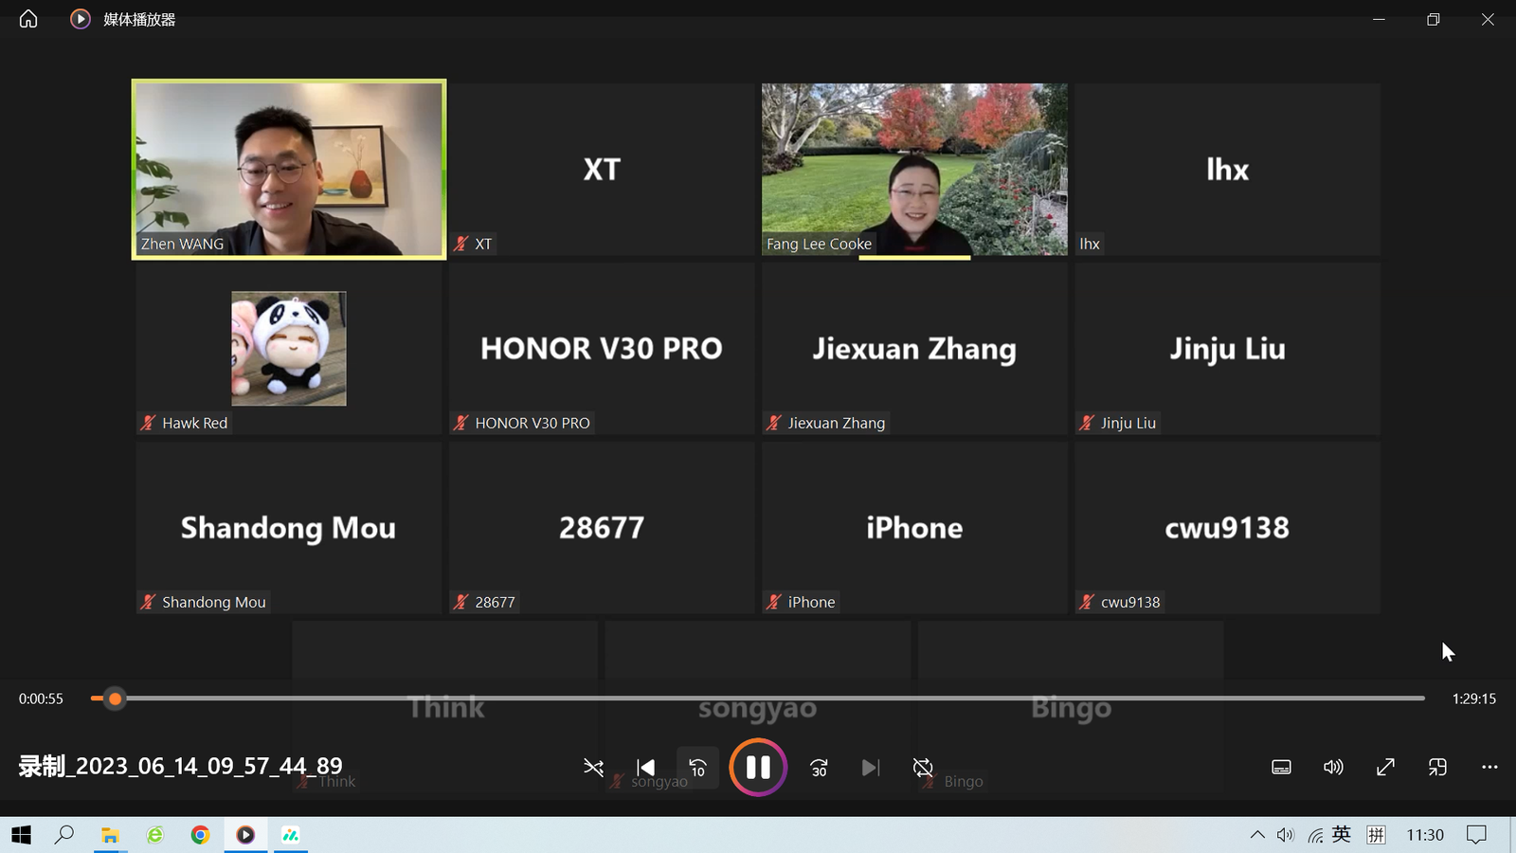Screen dimensions: 1516x853
Task: Switch to mini player view
Action: point(1437,767)
